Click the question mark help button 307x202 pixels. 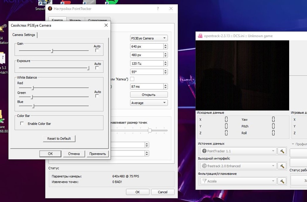pyautogui.click(x=158, y=9)
